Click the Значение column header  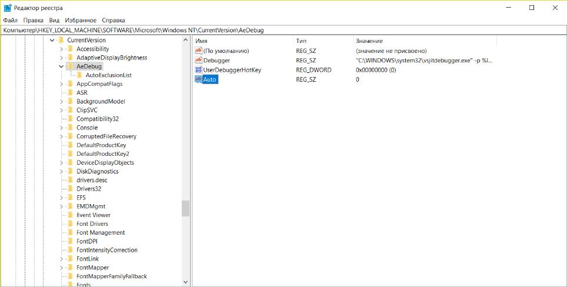[425, 41]
